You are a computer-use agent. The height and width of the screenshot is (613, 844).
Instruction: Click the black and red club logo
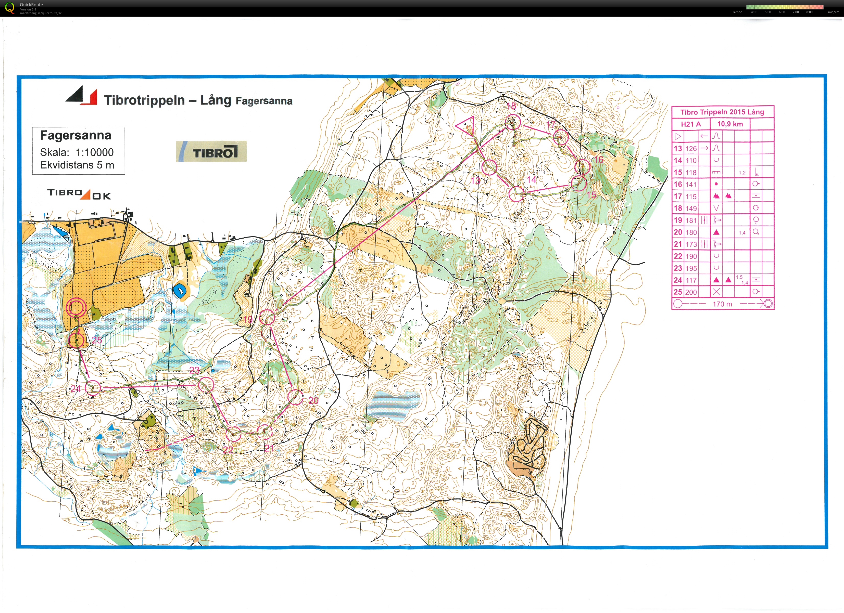[x=81, y=96]
